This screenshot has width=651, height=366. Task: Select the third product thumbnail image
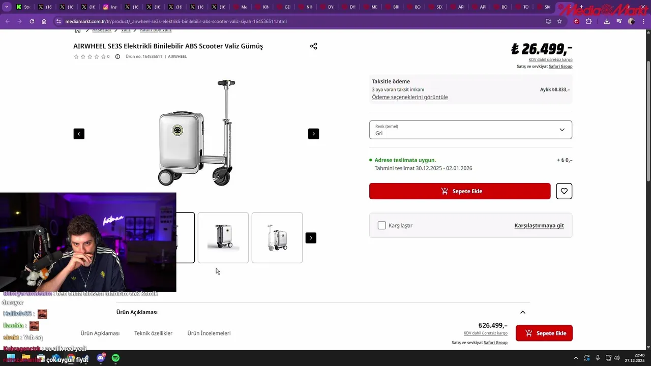pyautogui.click(x=277, y=237)
